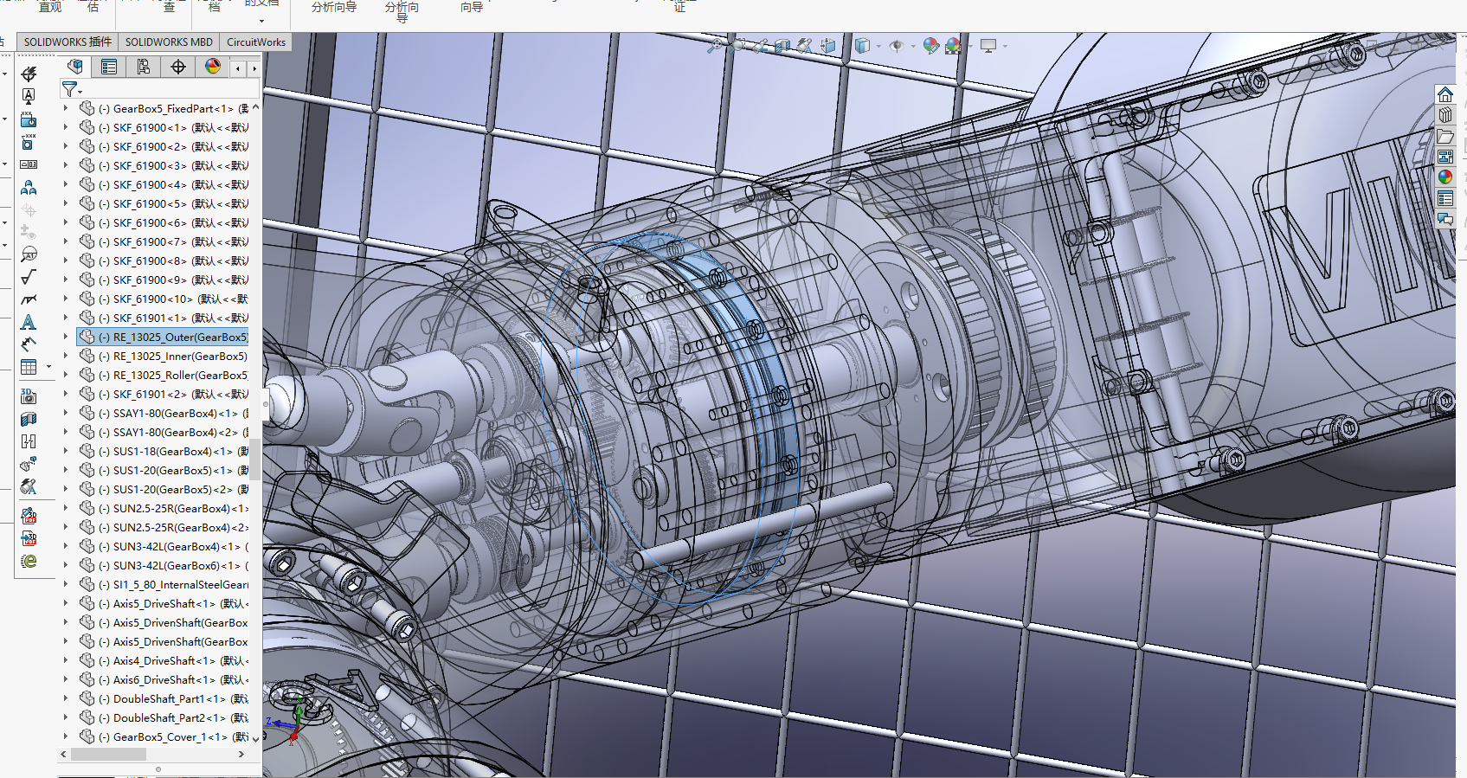Click the Smart Dimension lightning crosshair icon

[29, 74]
